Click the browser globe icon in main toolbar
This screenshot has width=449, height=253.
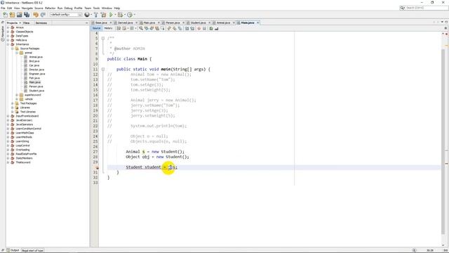(x=87, y=15)
